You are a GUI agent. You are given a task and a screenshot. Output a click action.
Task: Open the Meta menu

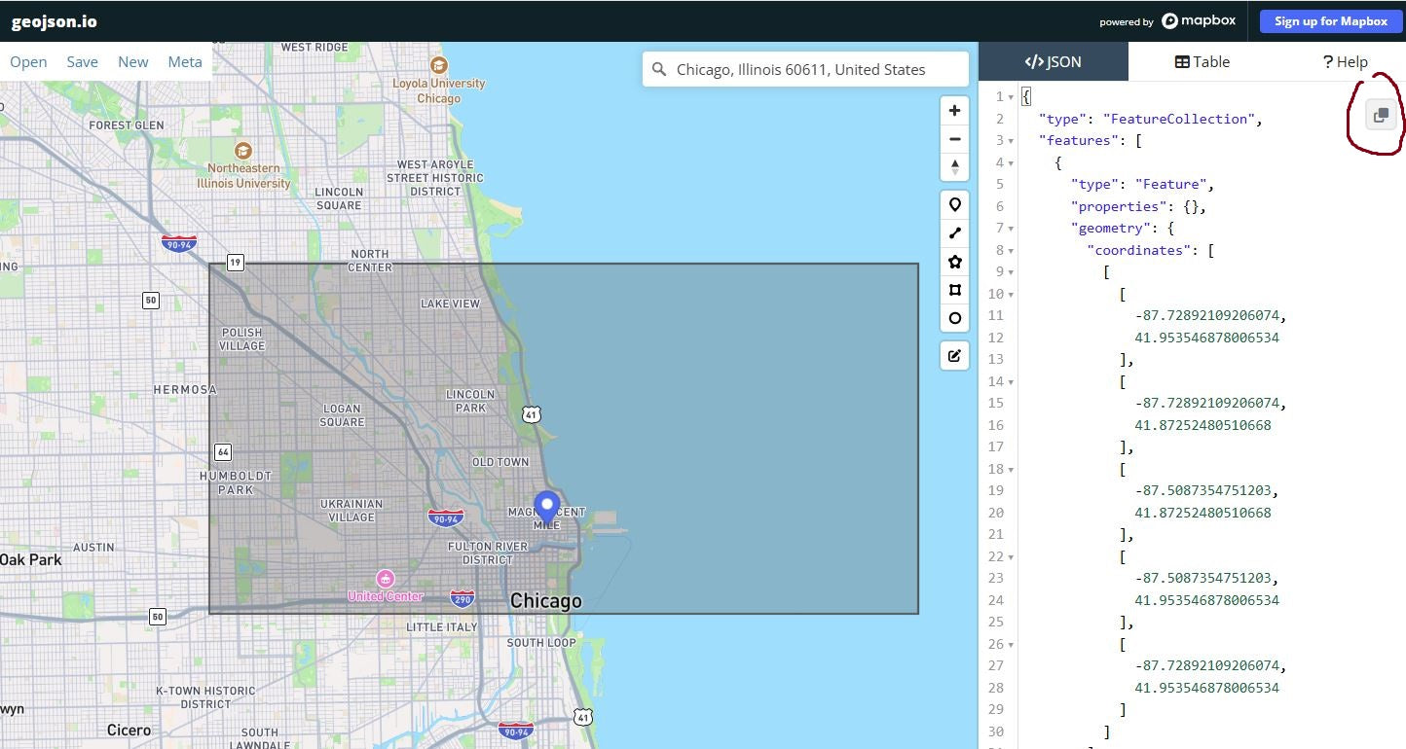[185, 61]
